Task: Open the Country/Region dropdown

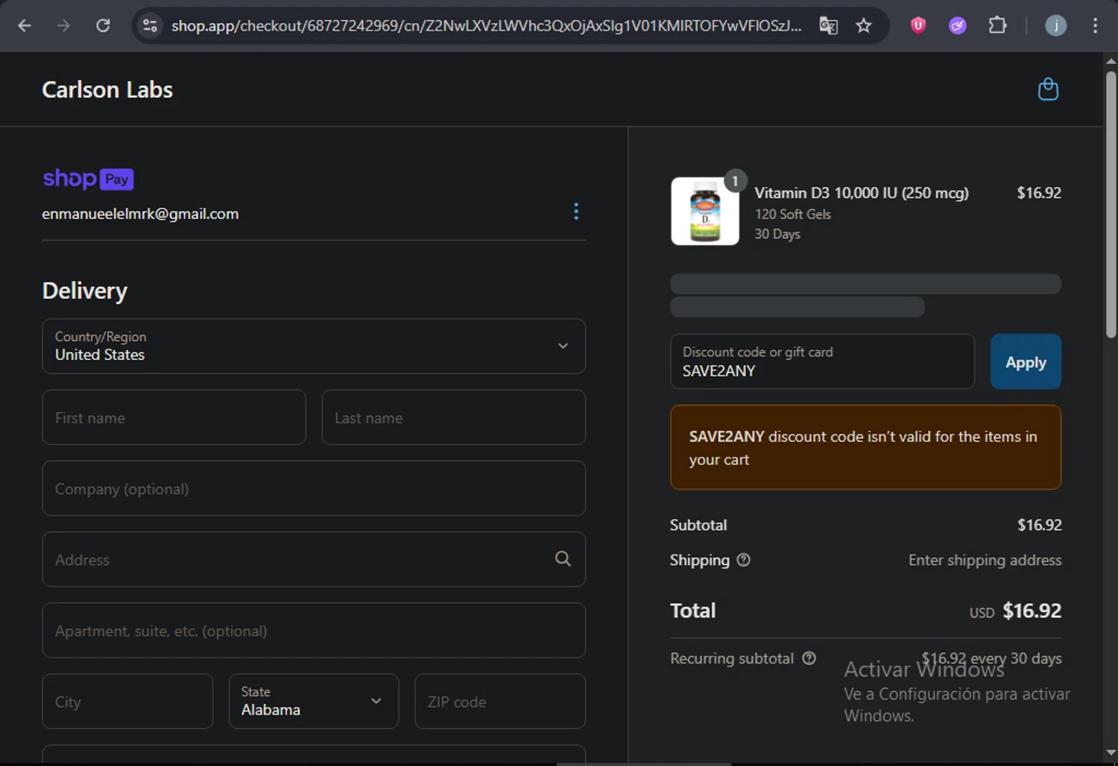Action: point(314,346)
